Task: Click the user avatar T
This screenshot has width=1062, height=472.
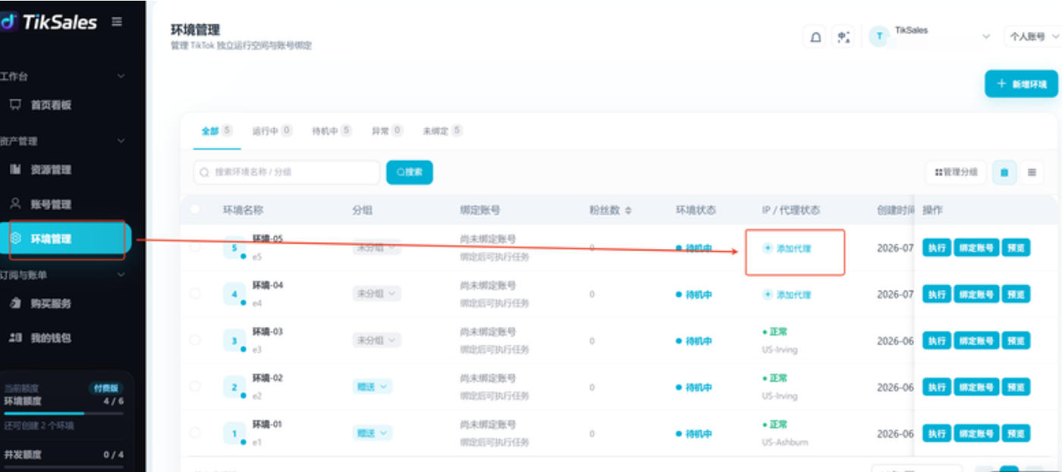Action: (x=879, y=36)
